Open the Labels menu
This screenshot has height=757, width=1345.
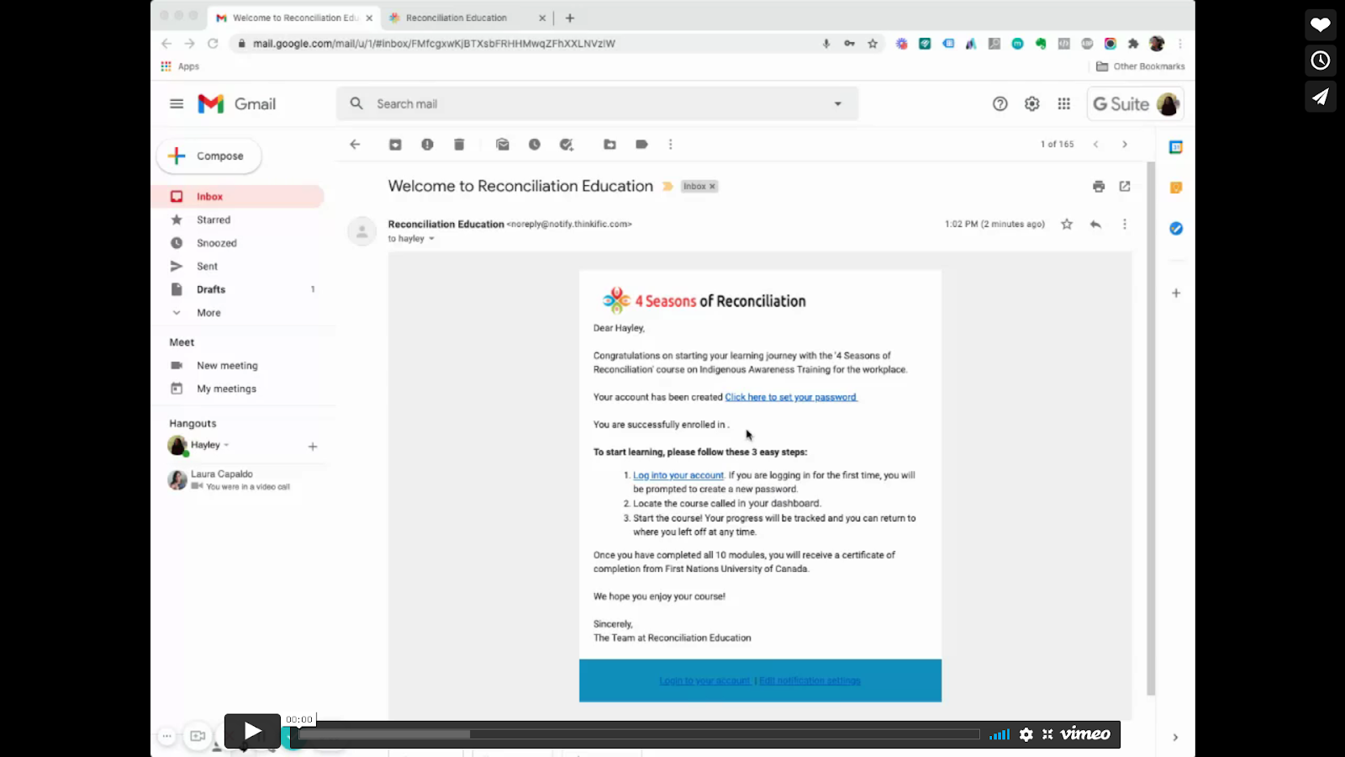click(641, 145)
